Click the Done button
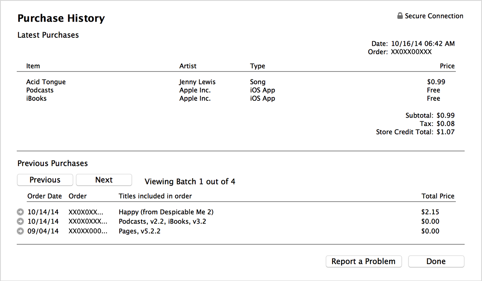The image size is (482, 281). pyautogui.click(x=436, y=261)
